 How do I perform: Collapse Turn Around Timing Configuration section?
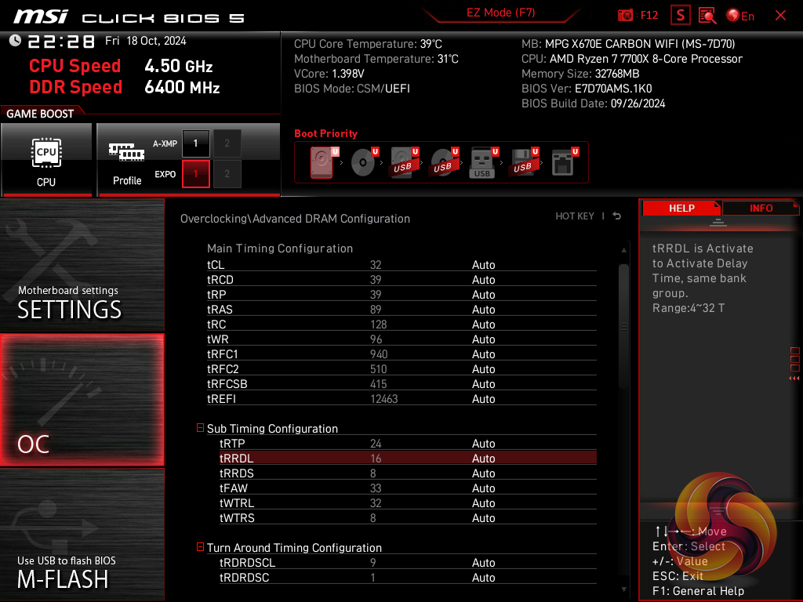pyautogui.click(x=200, y=546)
